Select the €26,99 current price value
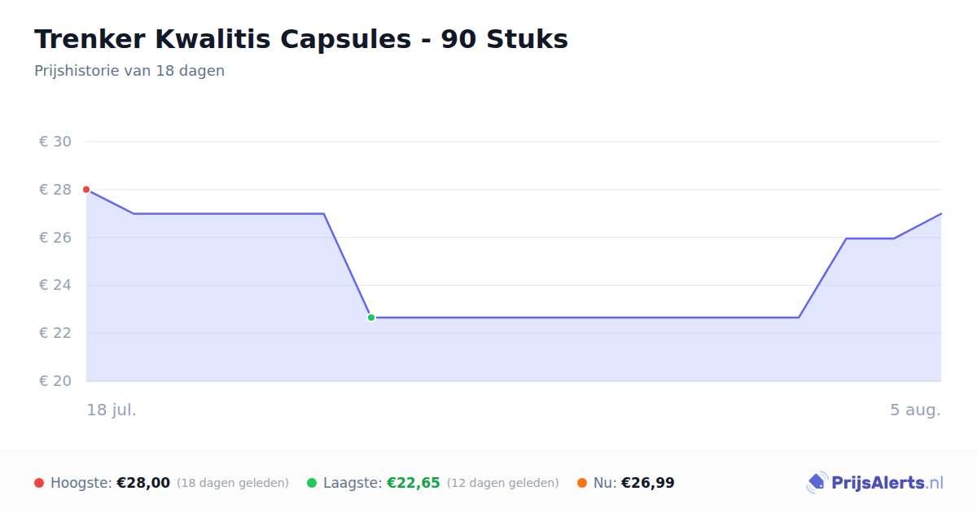The height and width of the screenshot is (513, 977). [x=648, y=483]
